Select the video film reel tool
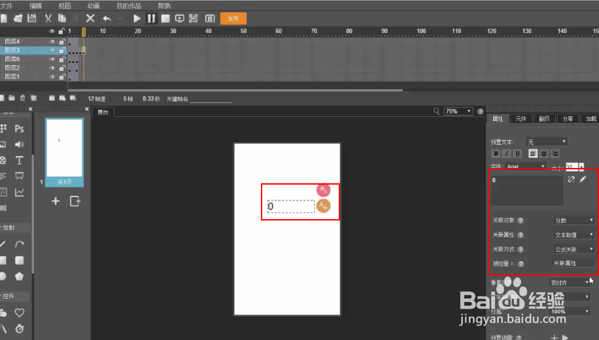 (x=3, y=160)
